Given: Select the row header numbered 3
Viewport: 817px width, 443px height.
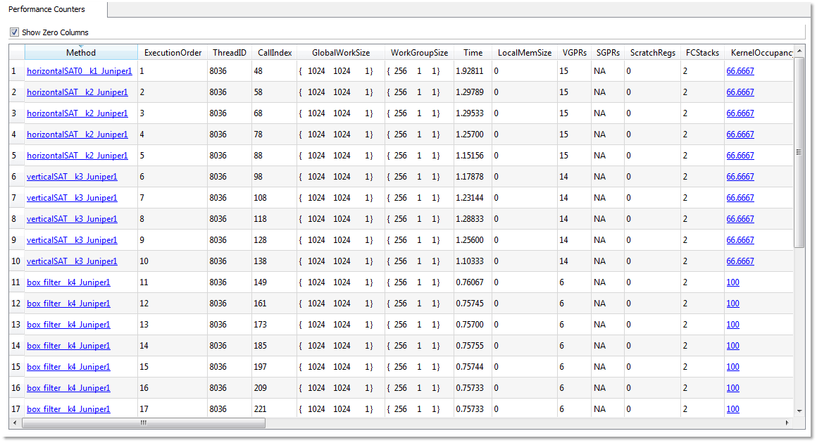Looking at the screenshot, I should click(x=17, y=113).
